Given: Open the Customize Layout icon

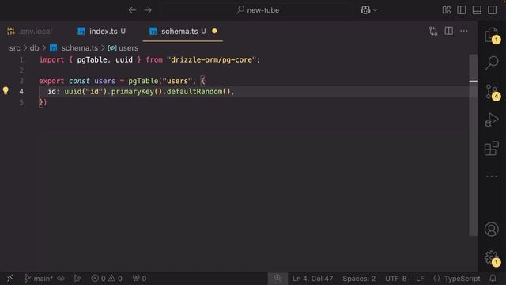Looking at the screenshot, I should coord(446,10).
